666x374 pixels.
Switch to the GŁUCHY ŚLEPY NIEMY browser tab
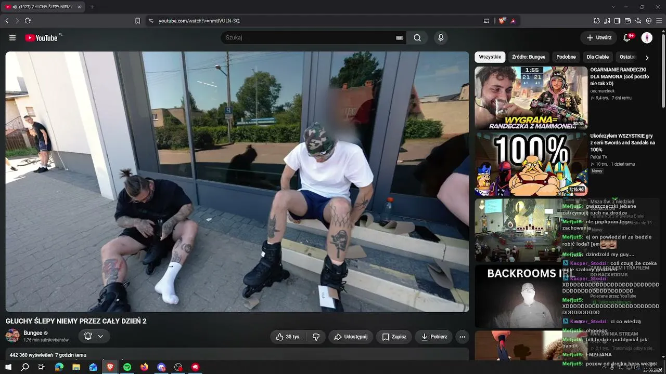pyautogui.click(x=43, y=7)
